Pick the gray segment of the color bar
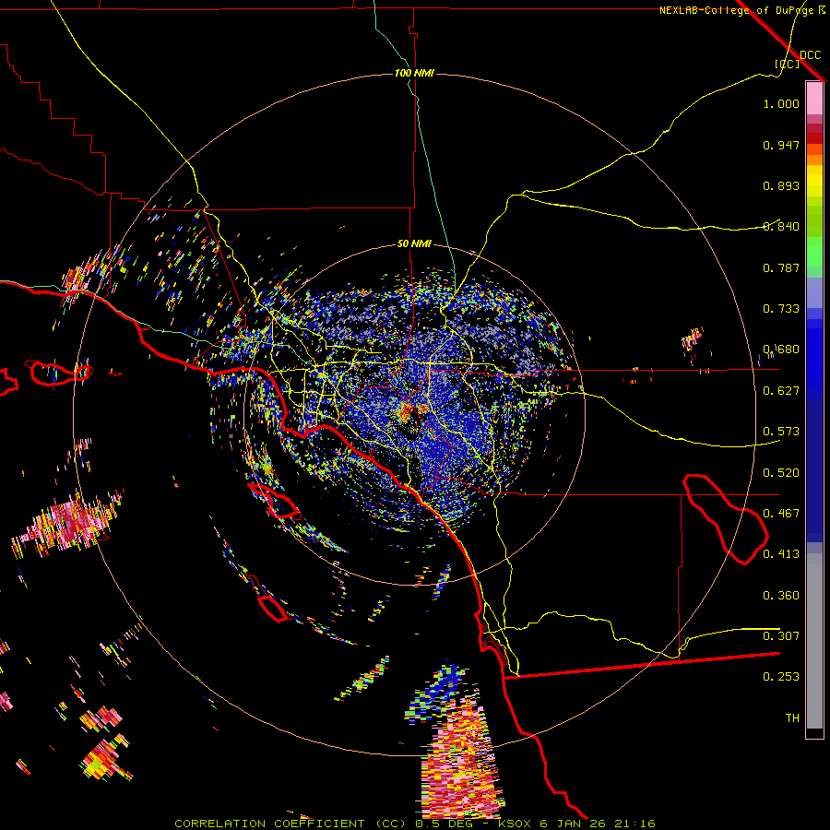The height and width of the screenshot is (830, 830). pos(814,641)
